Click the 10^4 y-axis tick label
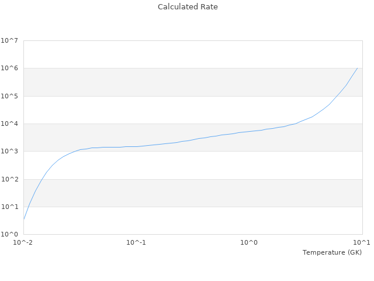Viewport: 374px width, 281px height. point(9,124)
